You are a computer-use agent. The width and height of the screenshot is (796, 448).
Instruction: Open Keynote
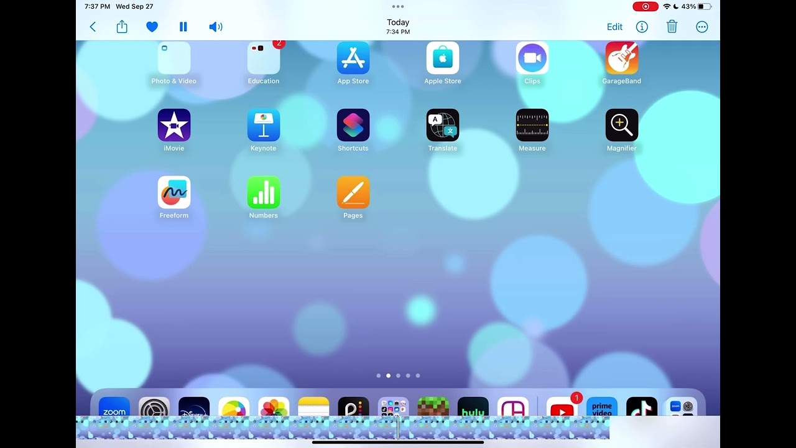(x=264, y=125)
